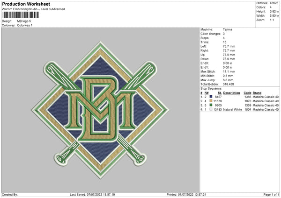Click thread code 1366

coord(248,97)
